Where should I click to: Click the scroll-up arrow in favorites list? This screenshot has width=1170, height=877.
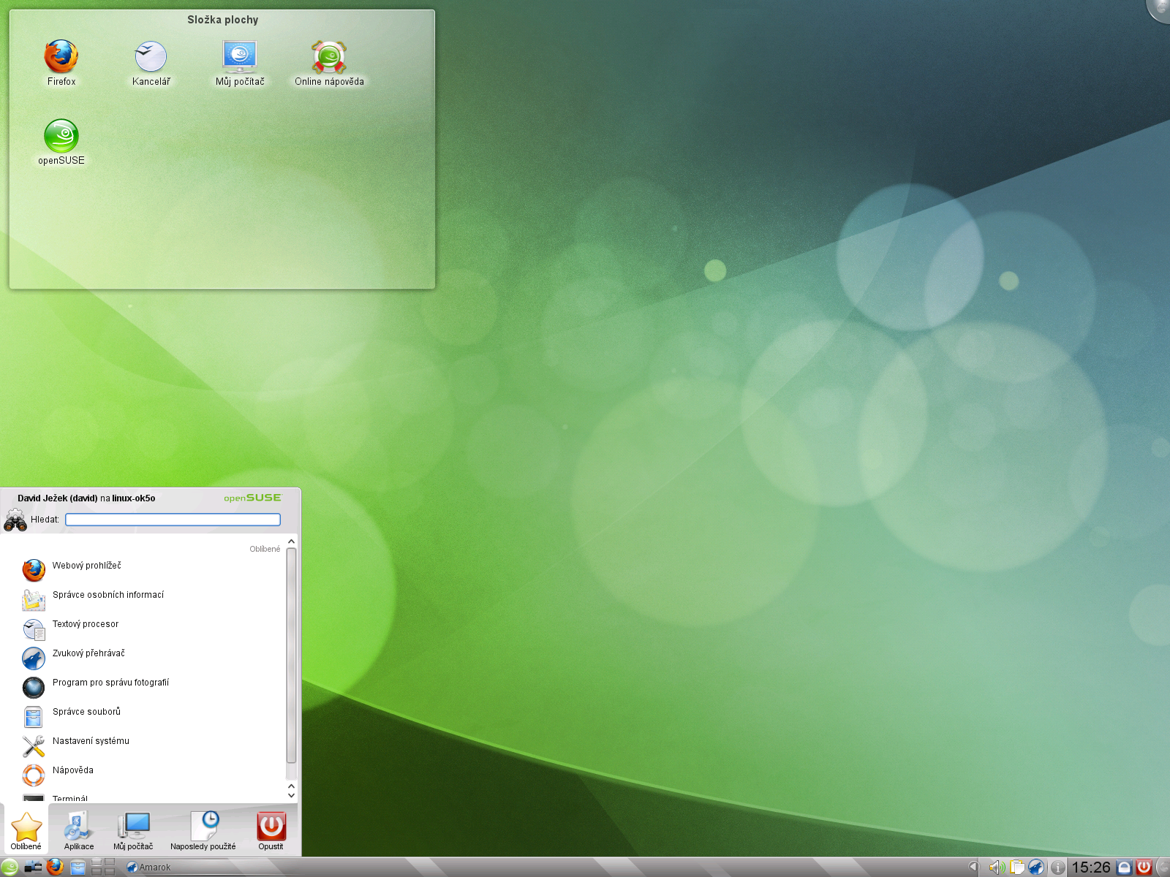click(291, 542)
